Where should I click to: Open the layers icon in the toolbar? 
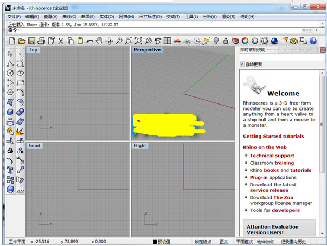[235, 41]
